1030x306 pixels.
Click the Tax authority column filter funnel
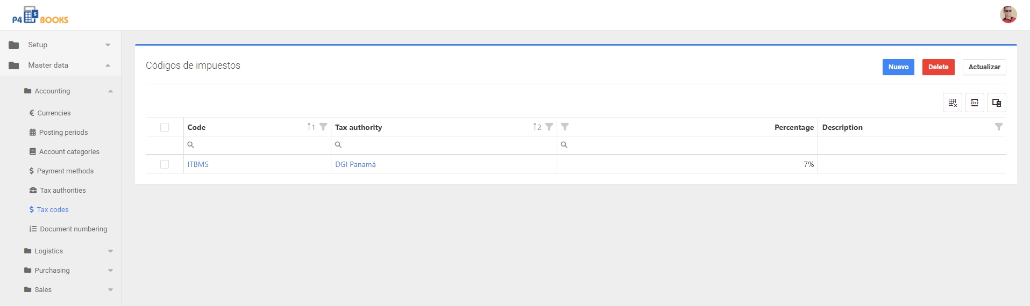(x=549, y=127)
